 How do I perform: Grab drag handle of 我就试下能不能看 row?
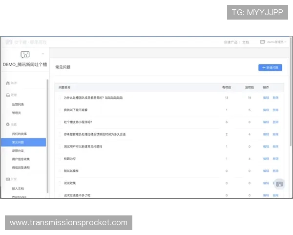[60, 110]
